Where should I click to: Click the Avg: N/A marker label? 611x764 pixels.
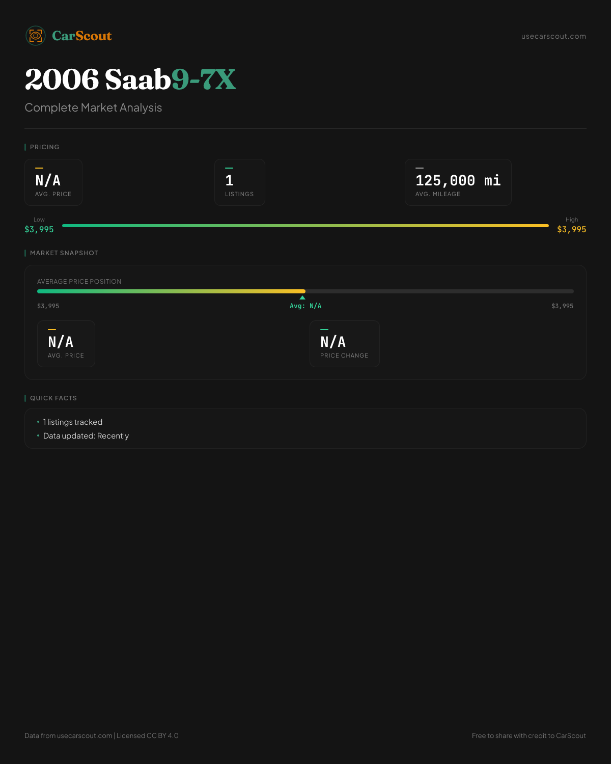(x=305, y=306)
